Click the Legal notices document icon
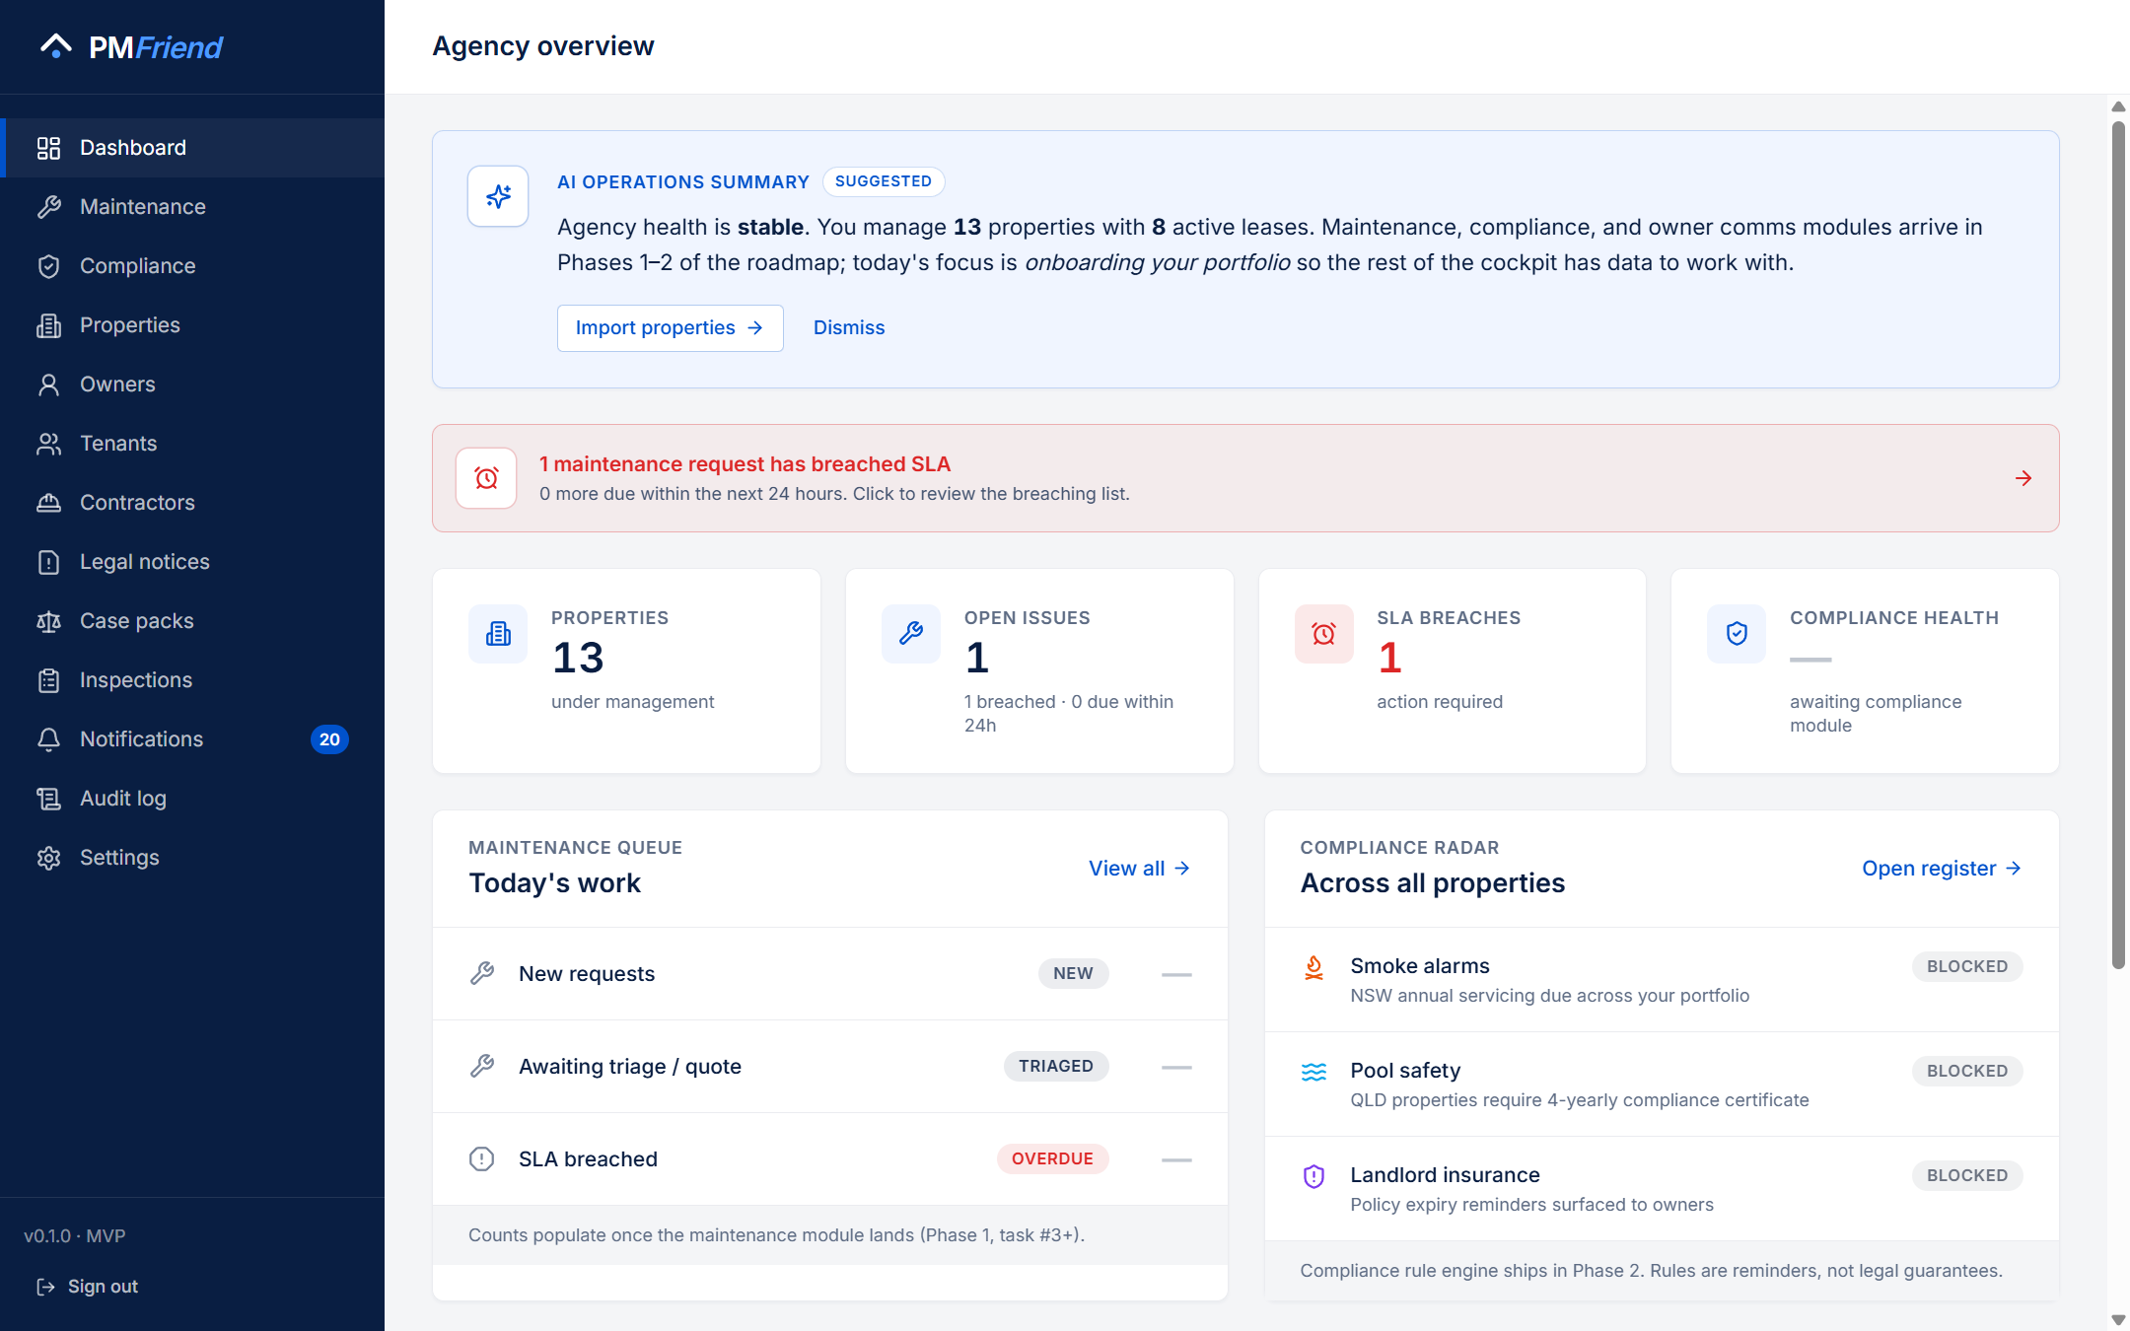The image size is (2130, 1331). click(x=48, y=562)
